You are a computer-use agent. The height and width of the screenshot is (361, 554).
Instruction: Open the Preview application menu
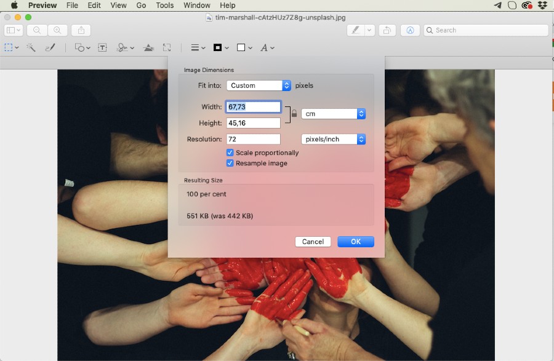click(x=42, y=6)
